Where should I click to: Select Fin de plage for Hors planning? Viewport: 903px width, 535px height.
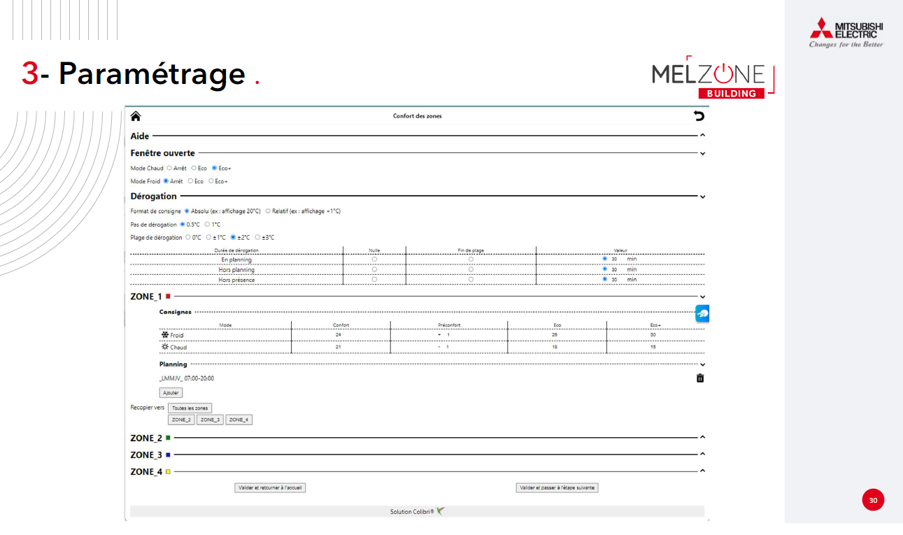471,269
